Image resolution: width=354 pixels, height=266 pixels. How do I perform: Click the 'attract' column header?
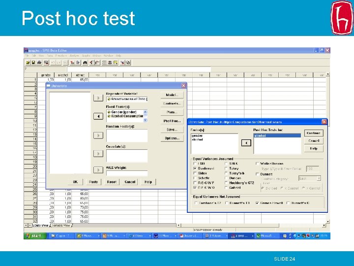coord(80,75)
